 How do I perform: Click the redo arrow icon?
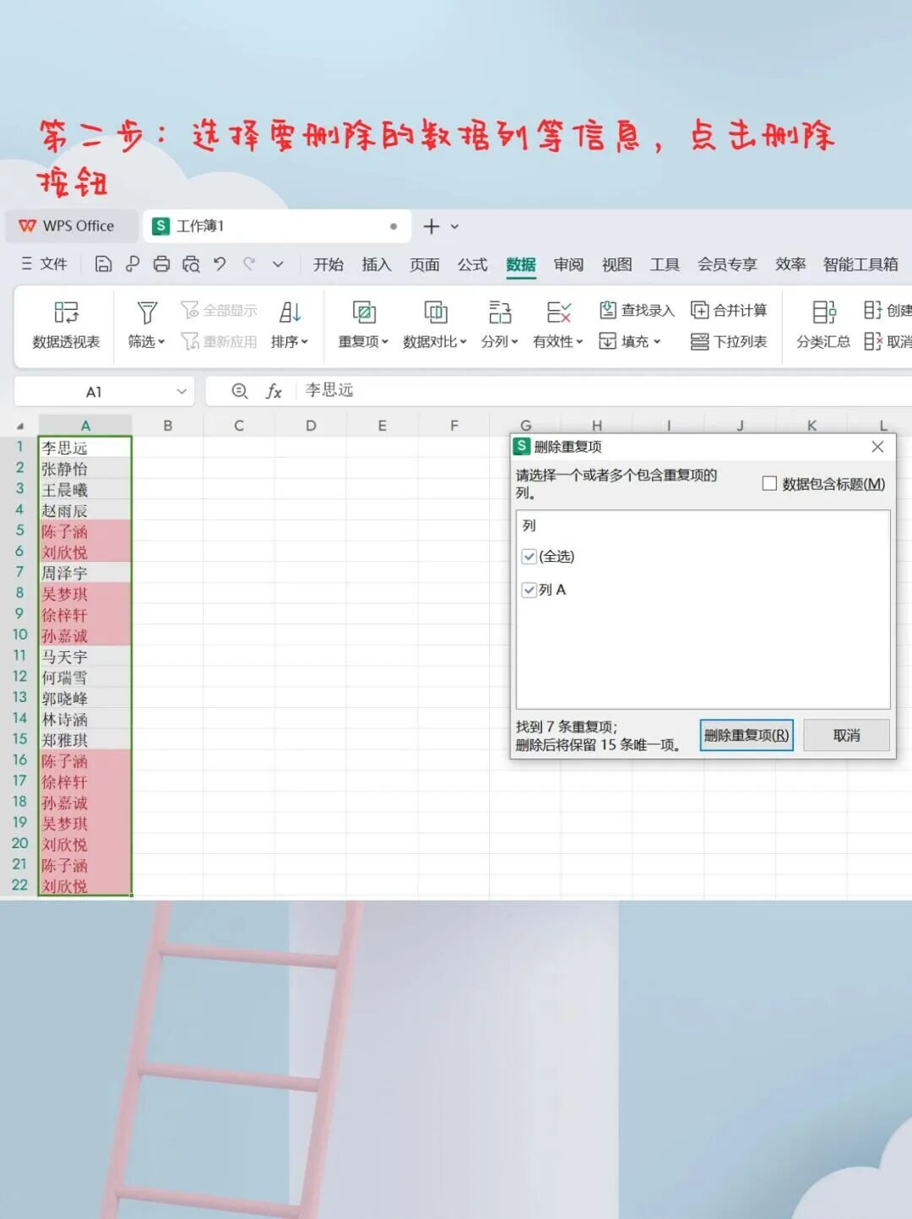(249, 264)
